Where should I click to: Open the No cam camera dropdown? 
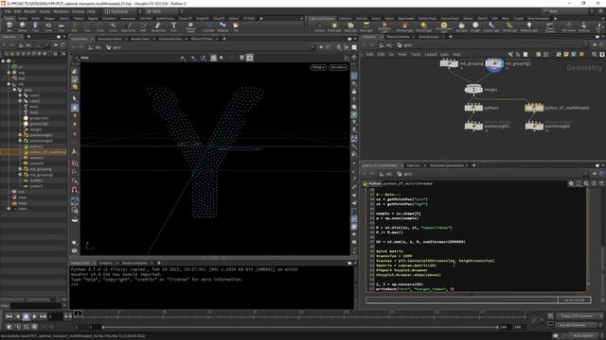(338, 67)
